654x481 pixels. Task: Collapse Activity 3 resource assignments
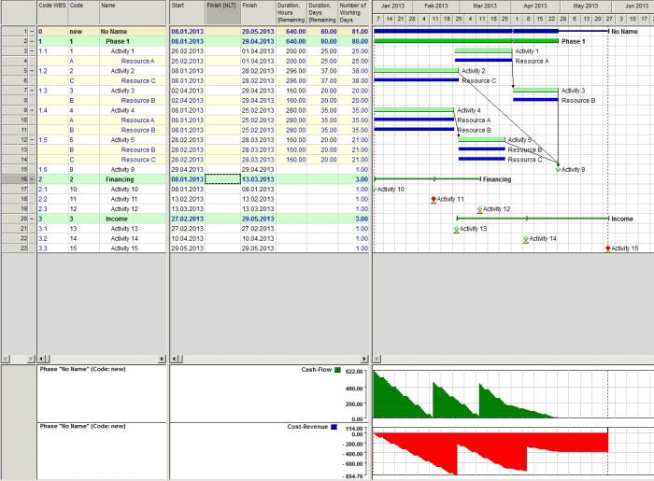tap(32, 91)
